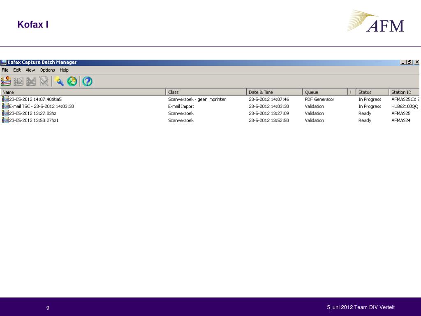Click the Kofax Capture title bar app icon
The image size is (421, 316).
point(3,63)
